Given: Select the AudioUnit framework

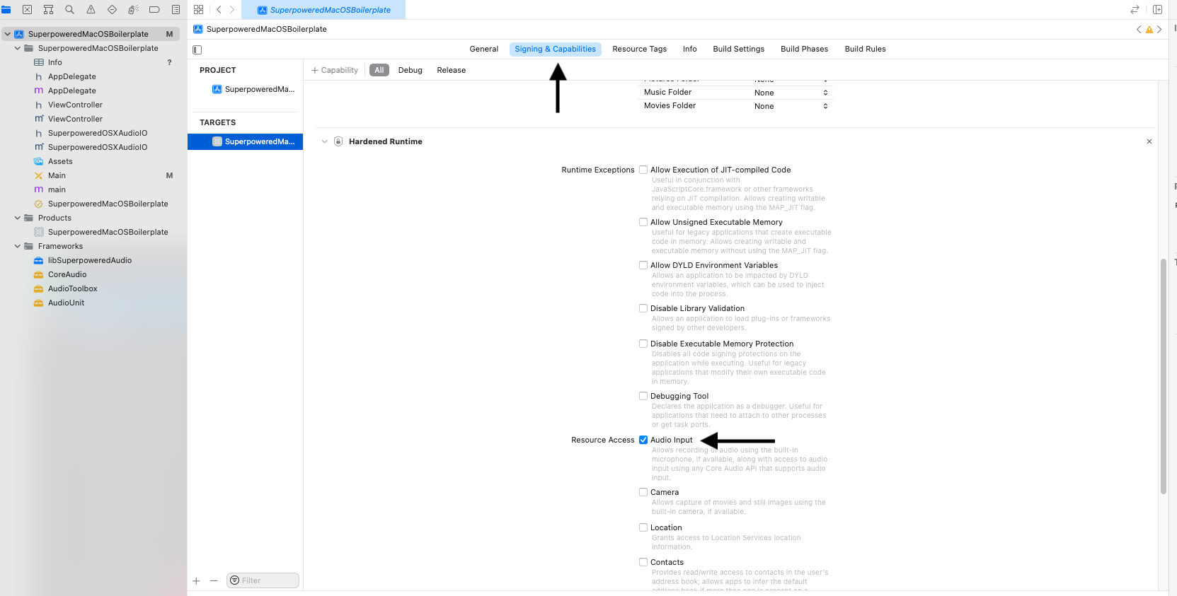Looking at the screenshot, I should (67, 303).
